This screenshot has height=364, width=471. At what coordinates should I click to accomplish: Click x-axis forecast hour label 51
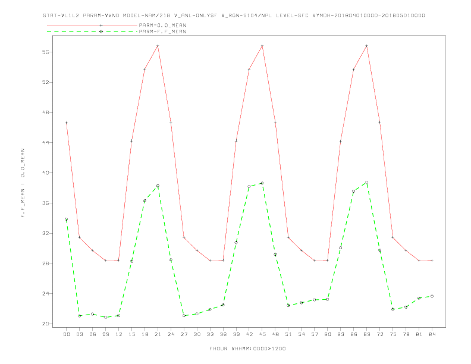(x=288, y=334)
